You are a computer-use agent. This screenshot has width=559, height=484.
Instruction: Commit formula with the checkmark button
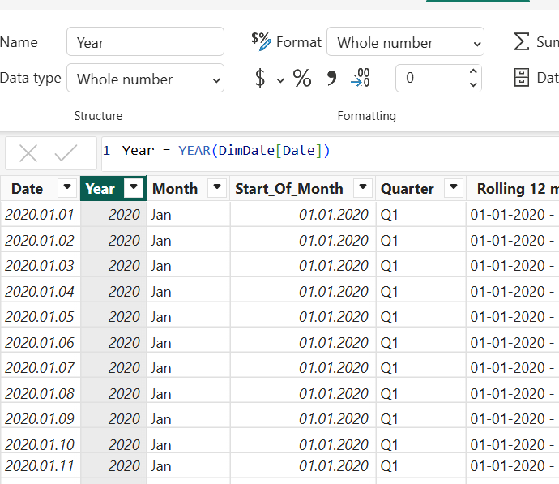click(66, 153)
